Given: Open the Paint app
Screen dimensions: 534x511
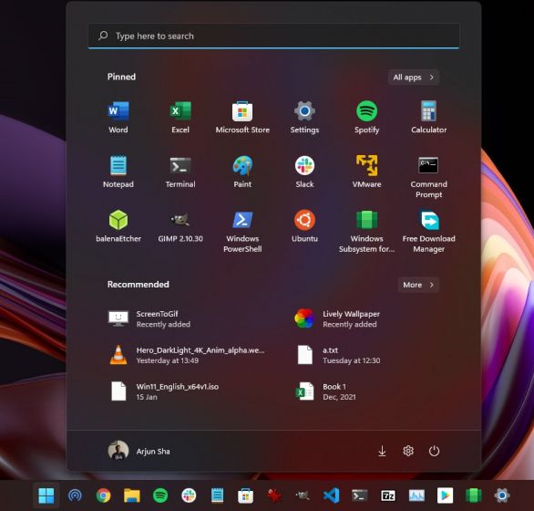Looking at the screenshot, I should (x=242, y=172).
